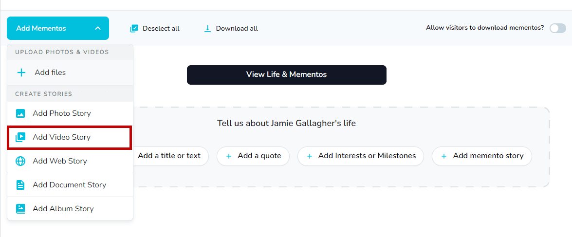The width and height of the screenshot is (572, 237).
Task: Click the chevron arrow on Add Mementos
Action: [x=98, y=28]
